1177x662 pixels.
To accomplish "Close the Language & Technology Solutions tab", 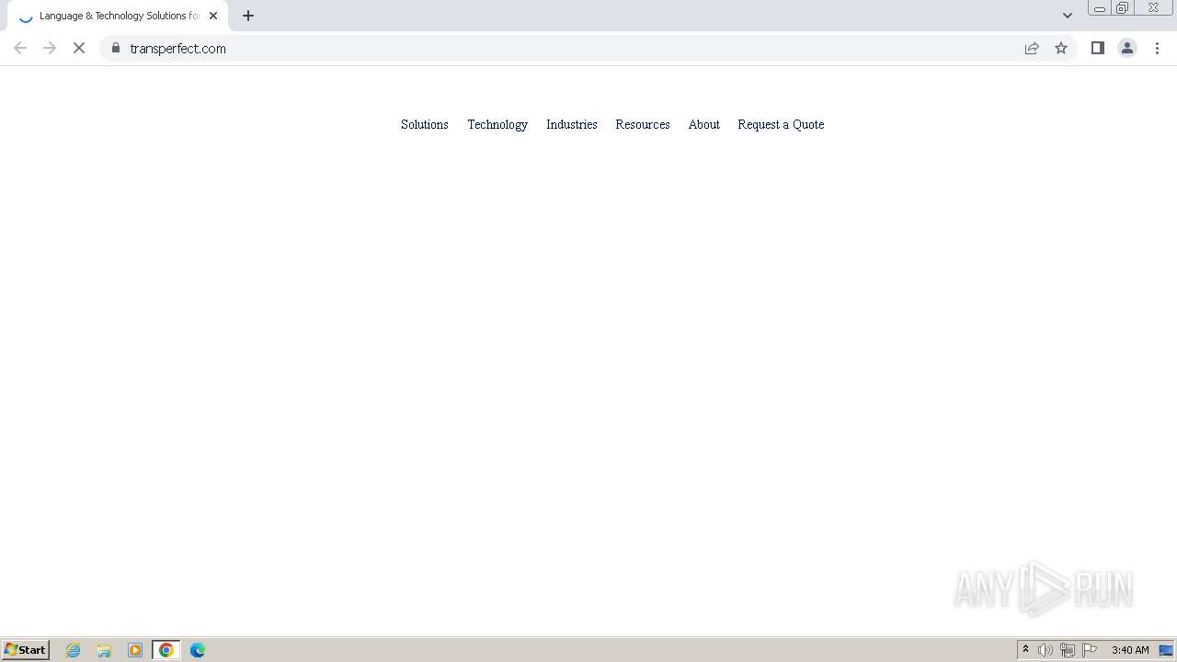I will pyautogui.click(x=213, y=16).
